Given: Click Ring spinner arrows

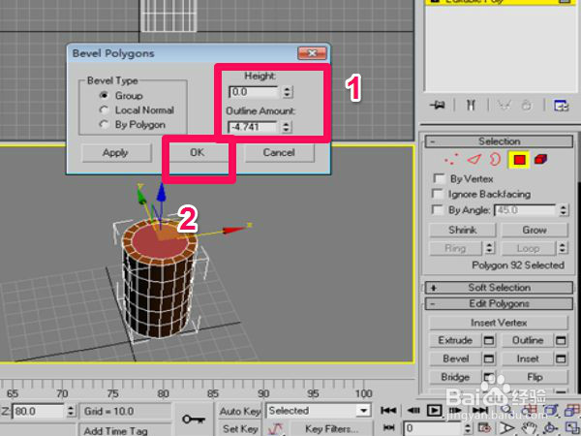Looking at the screenshot, I should 489,248.
